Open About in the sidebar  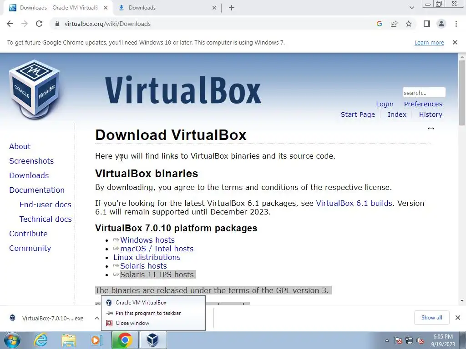point(20,146)
